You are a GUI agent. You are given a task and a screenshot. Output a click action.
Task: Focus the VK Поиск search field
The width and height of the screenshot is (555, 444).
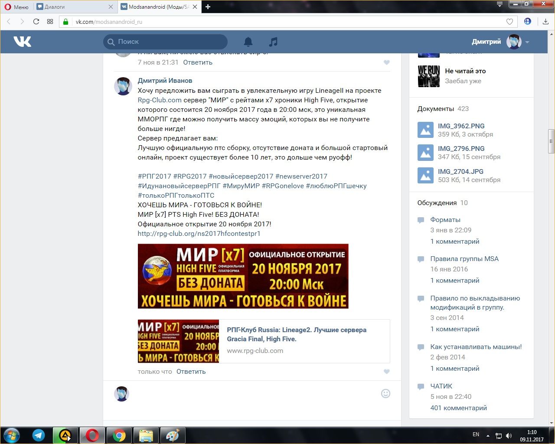165,42
